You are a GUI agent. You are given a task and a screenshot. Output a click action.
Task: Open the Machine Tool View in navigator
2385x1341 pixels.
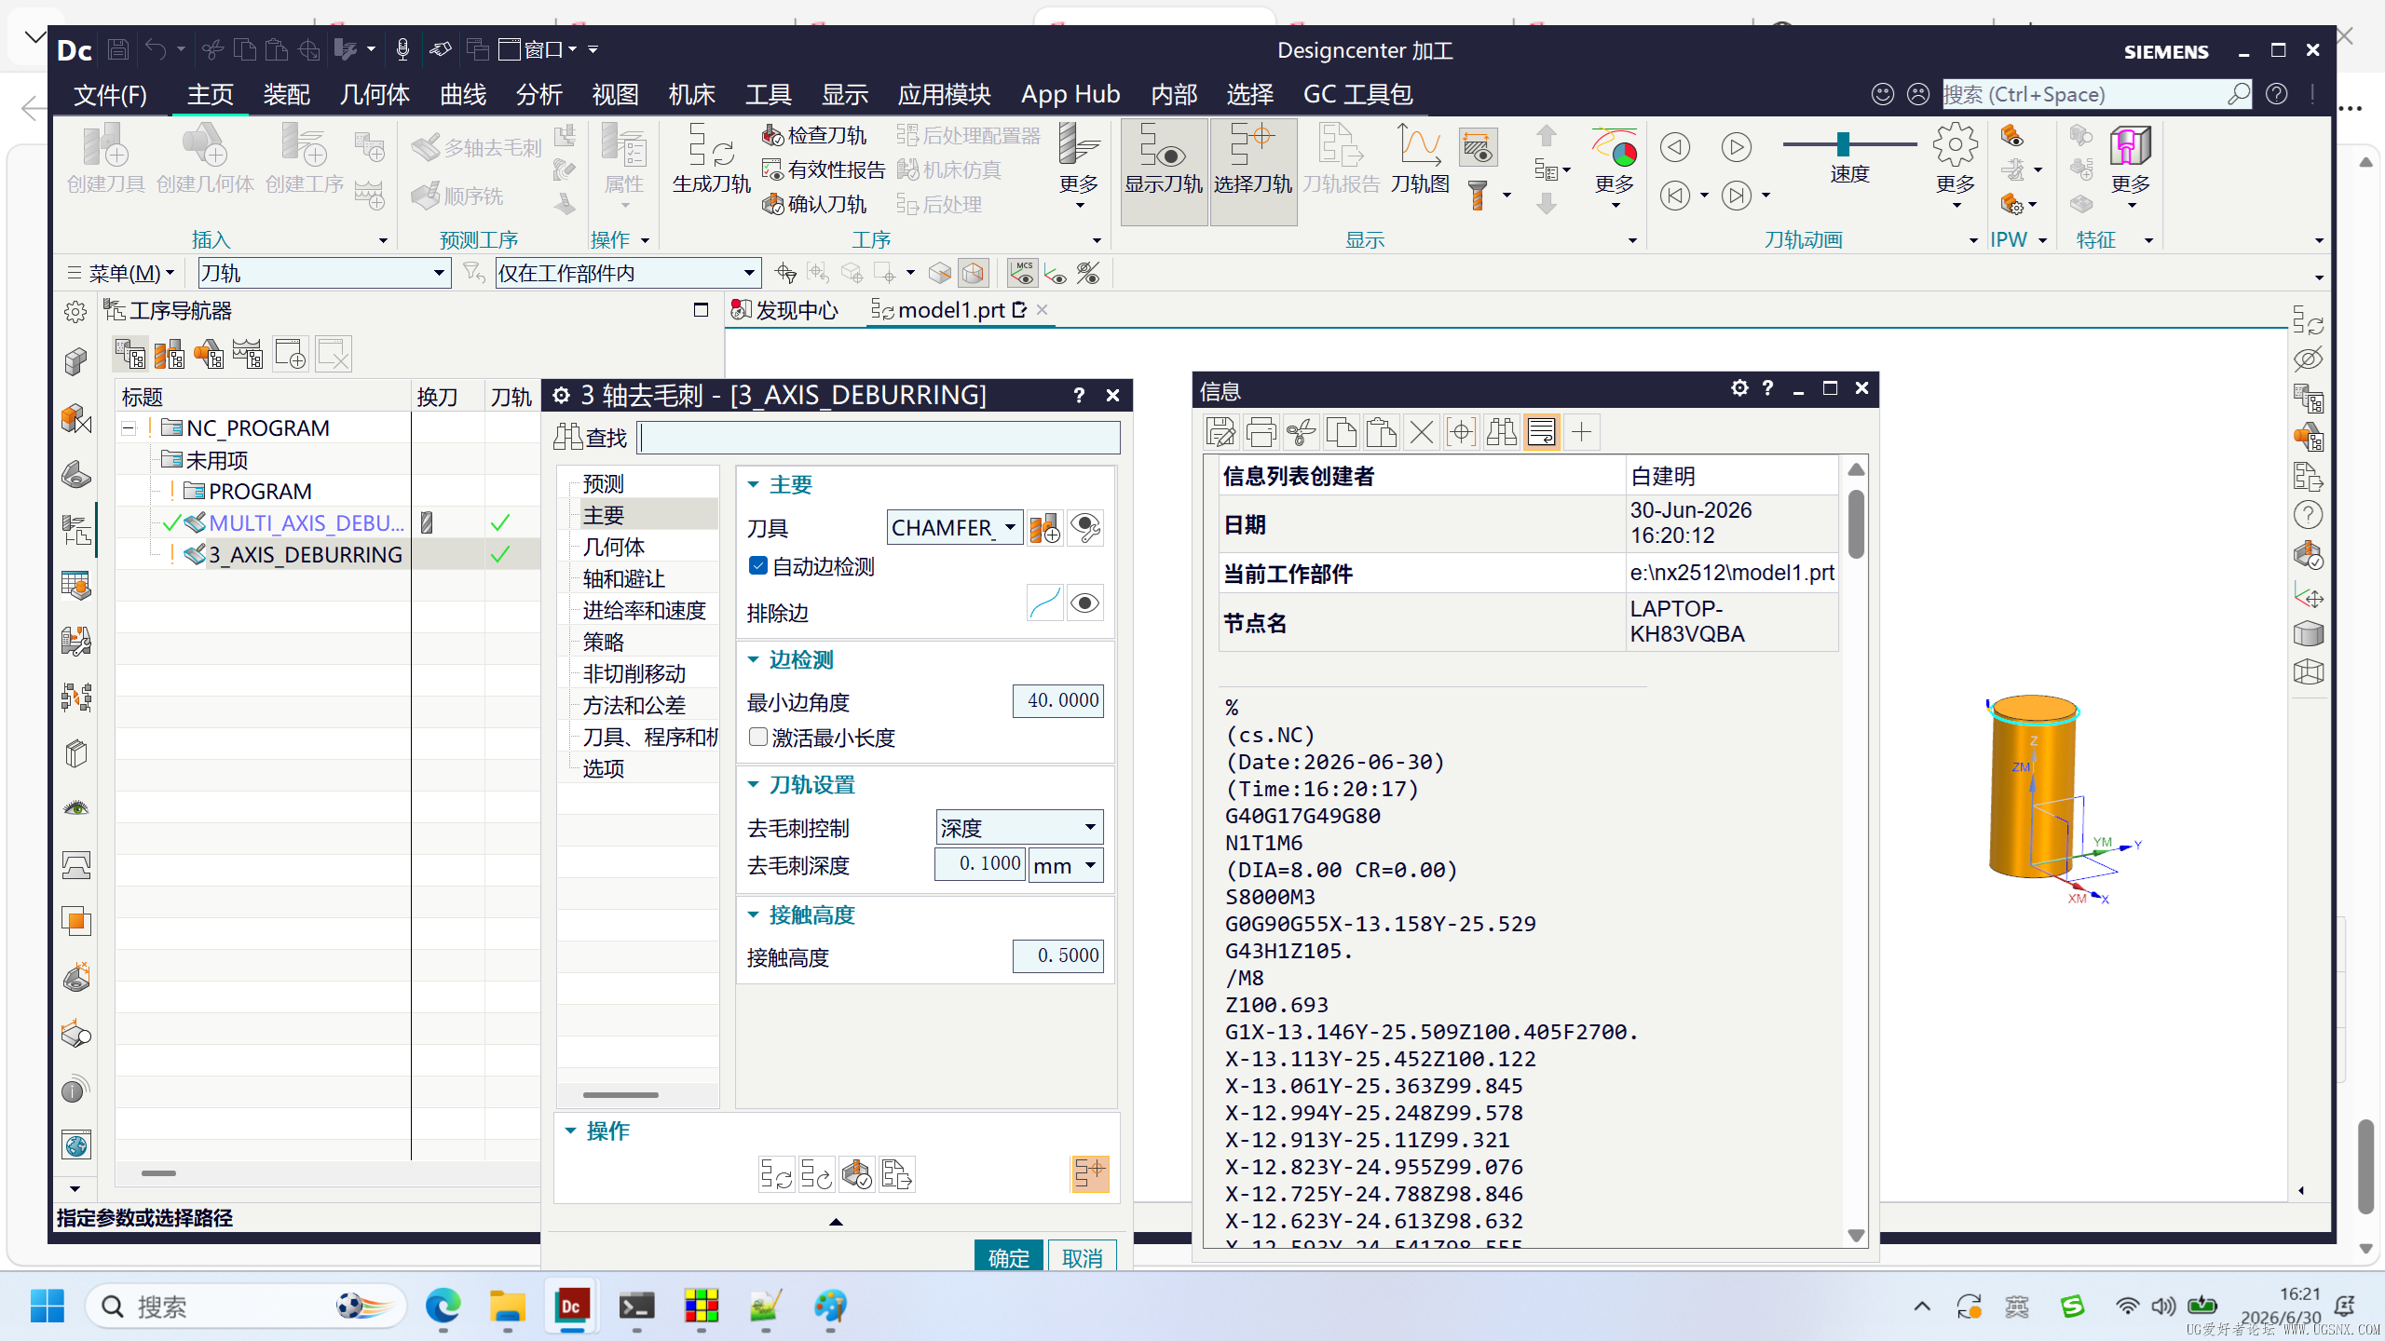click(169, 355)
